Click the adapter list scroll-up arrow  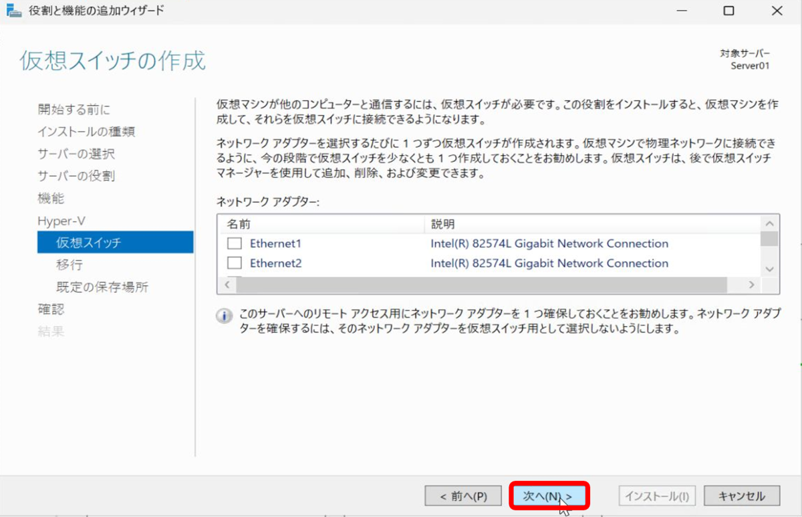pyautogui.click(x=770, y=223)
